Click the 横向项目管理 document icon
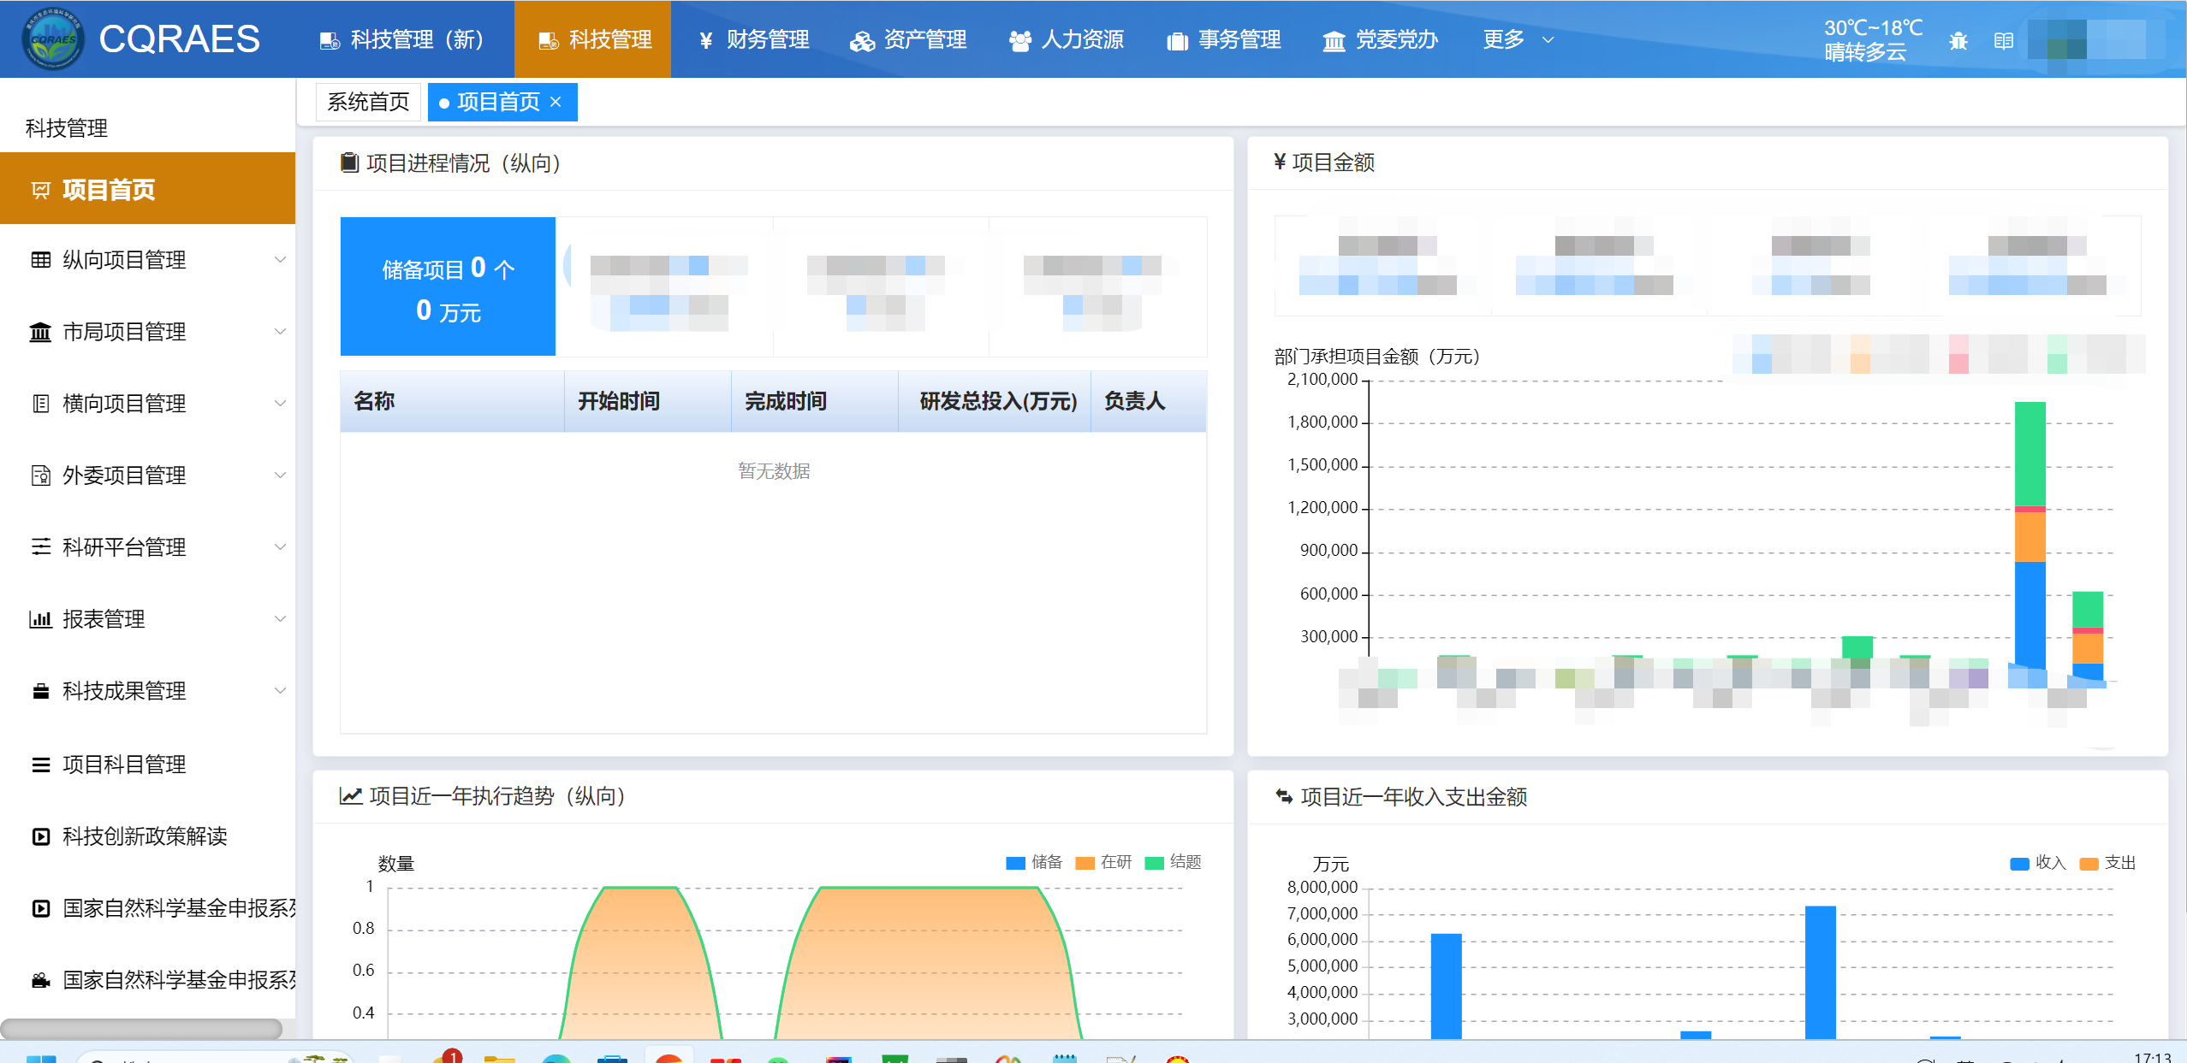Screen dimensions: 2187x1063 tap(40, 404)
